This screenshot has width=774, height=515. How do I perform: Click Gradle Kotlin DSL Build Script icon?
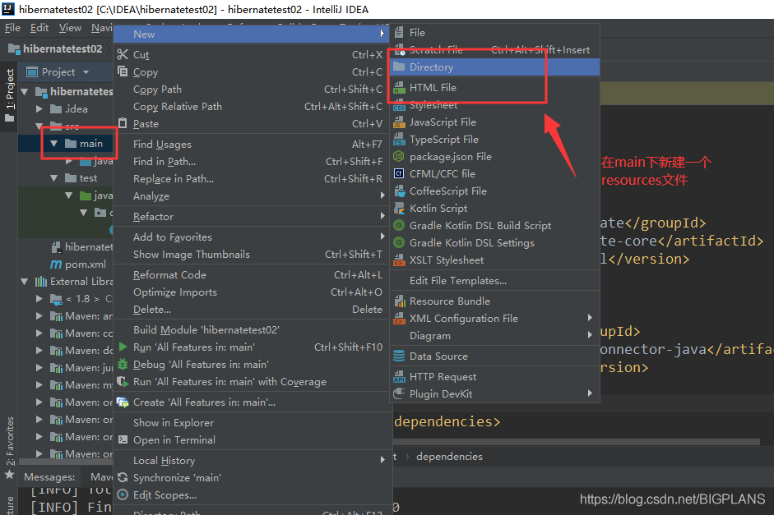[x=399, y=225]
